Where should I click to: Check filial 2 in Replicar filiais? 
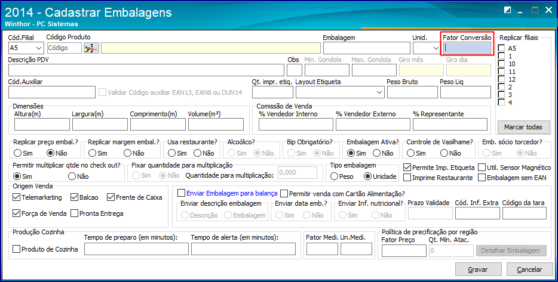(x=501, y=86)
